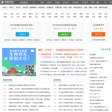Open 随机练习 under the 科目一 card

(22, 40)
